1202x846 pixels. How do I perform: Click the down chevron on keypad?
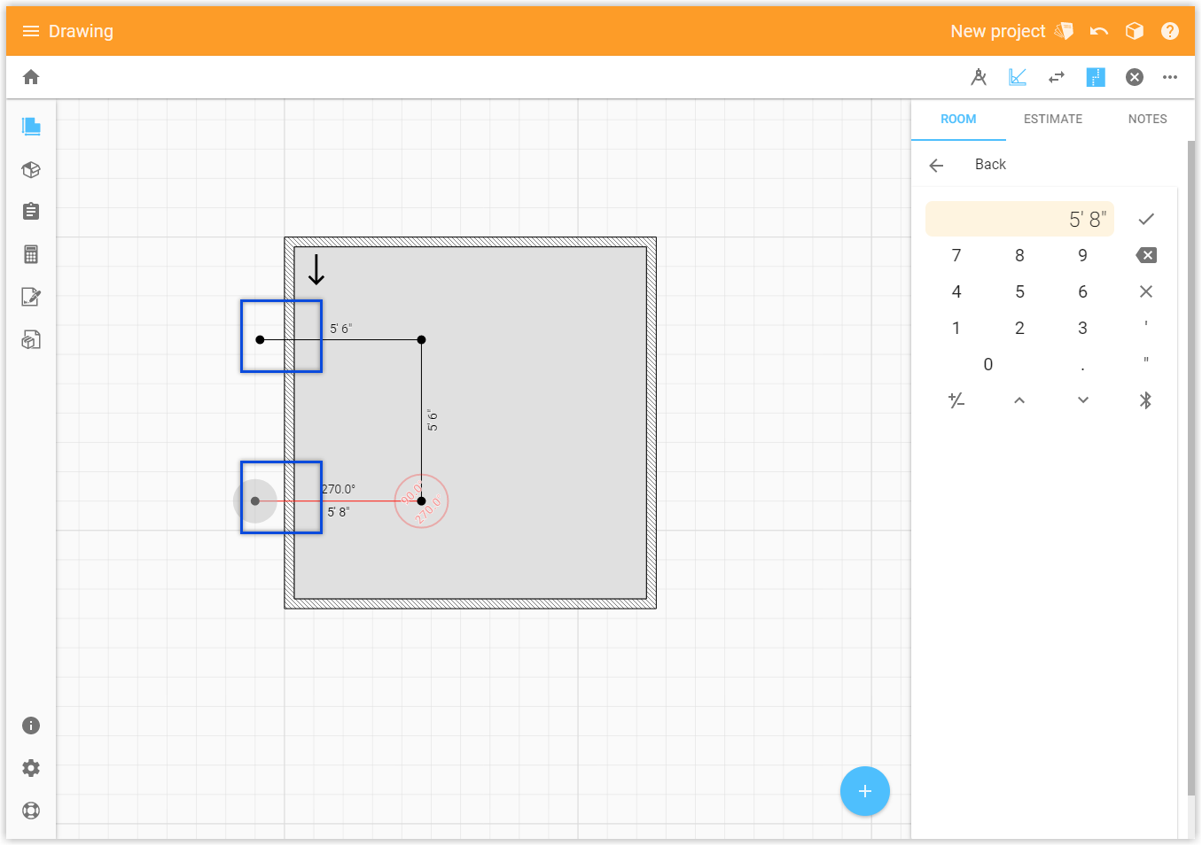1083,400
